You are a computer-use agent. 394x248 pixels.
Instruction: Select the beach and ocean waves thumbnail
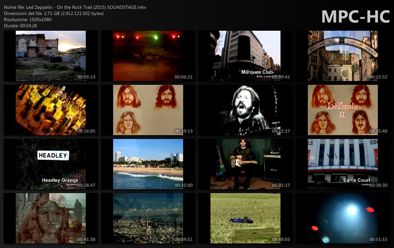(148, 164)
